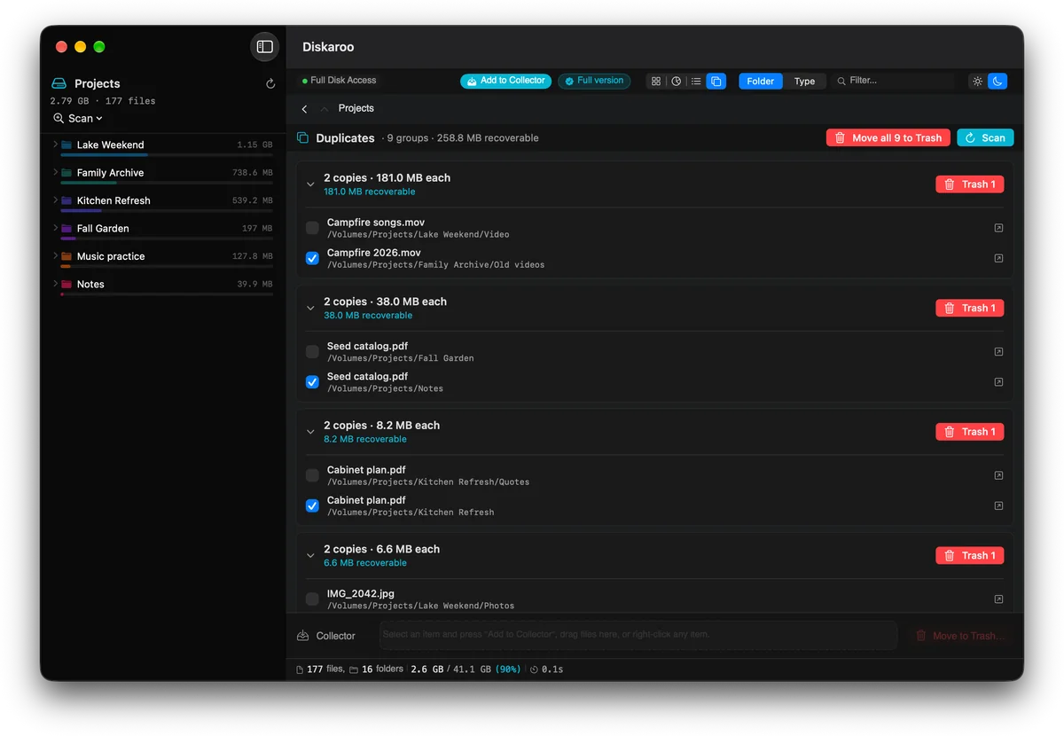Uncheck the Campfire 2026.mov checkbox
This screenshot has height=736, width=1064.
tap(312, 258)
